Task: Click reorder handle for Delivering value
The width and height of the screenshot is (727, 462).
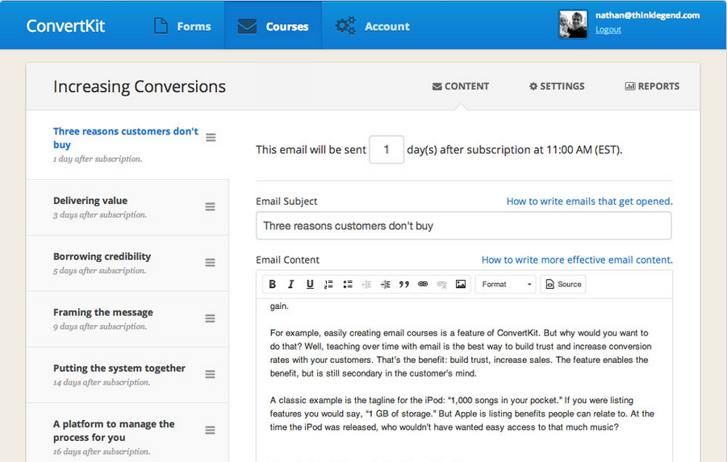Action: click(210, 206)
